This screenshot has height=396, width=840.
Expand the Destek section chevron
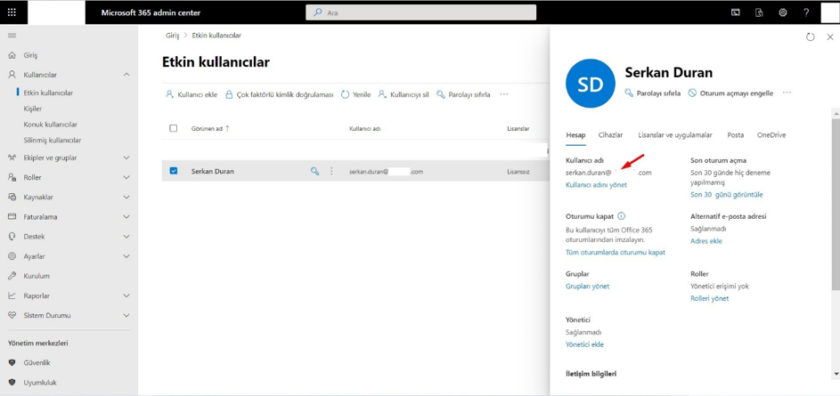[126, 237]
